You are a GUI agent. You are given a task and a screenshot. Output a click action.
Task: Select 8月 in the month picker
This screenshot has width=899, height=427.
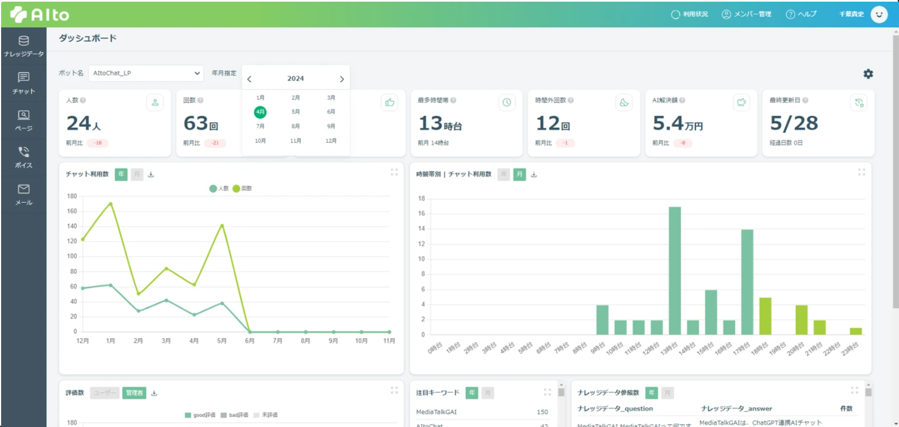[296, 127]
